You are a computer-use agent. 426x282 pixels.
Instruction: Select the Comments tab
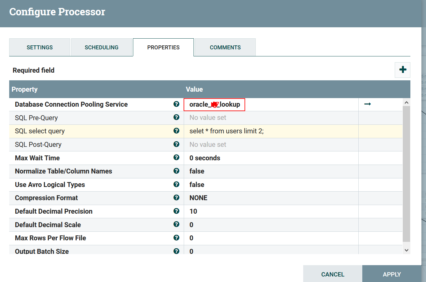click(x=225, y=48)
